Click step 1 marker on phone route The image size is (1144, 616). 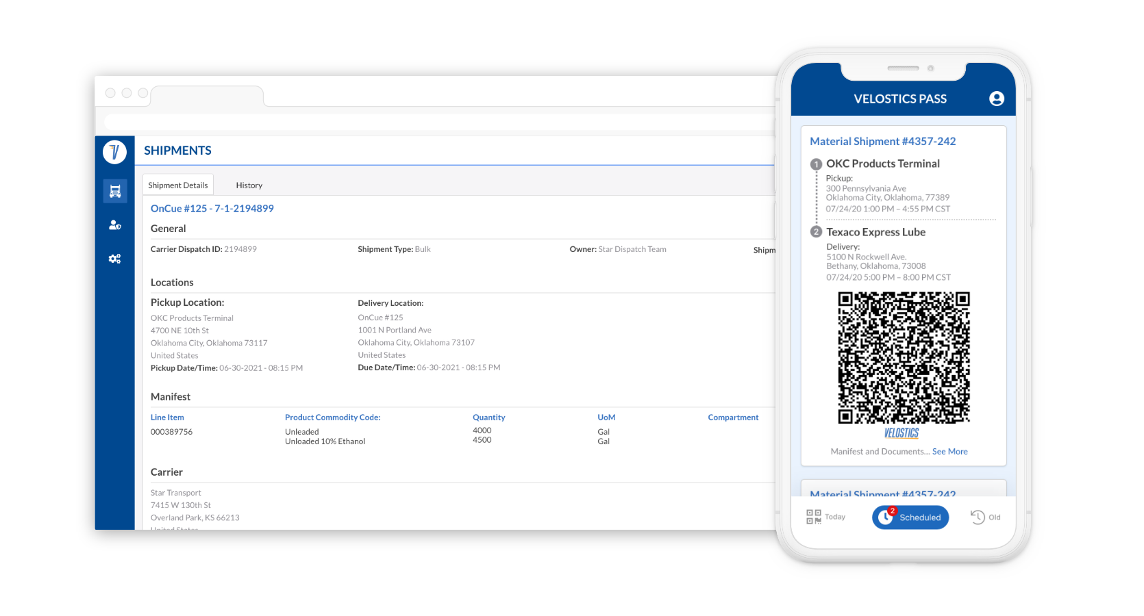tap(816, 164)
